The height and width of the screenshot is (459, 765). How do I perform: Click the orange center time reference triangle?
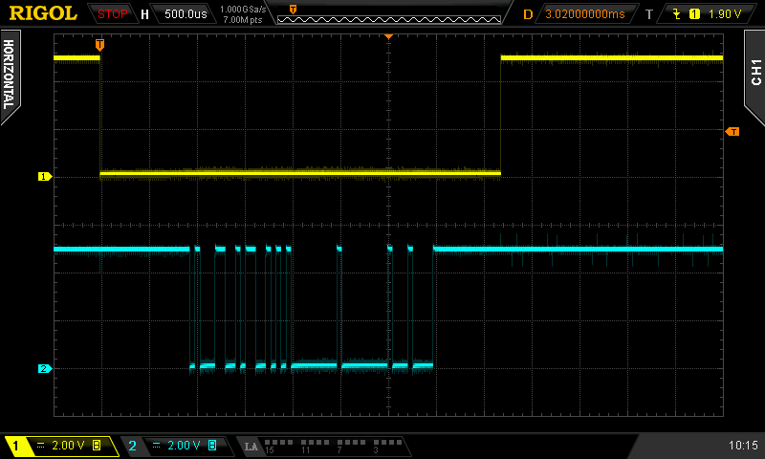pyautogui.click(x=389, y=36)
